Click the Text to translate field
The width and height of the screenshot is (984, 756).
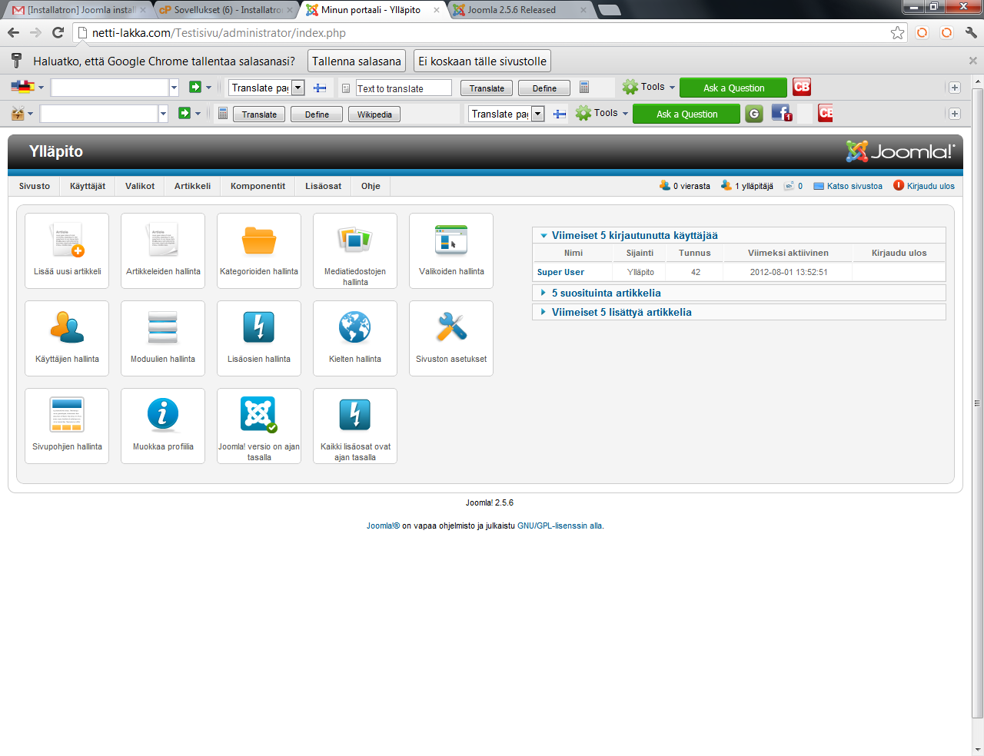point(404,88)
